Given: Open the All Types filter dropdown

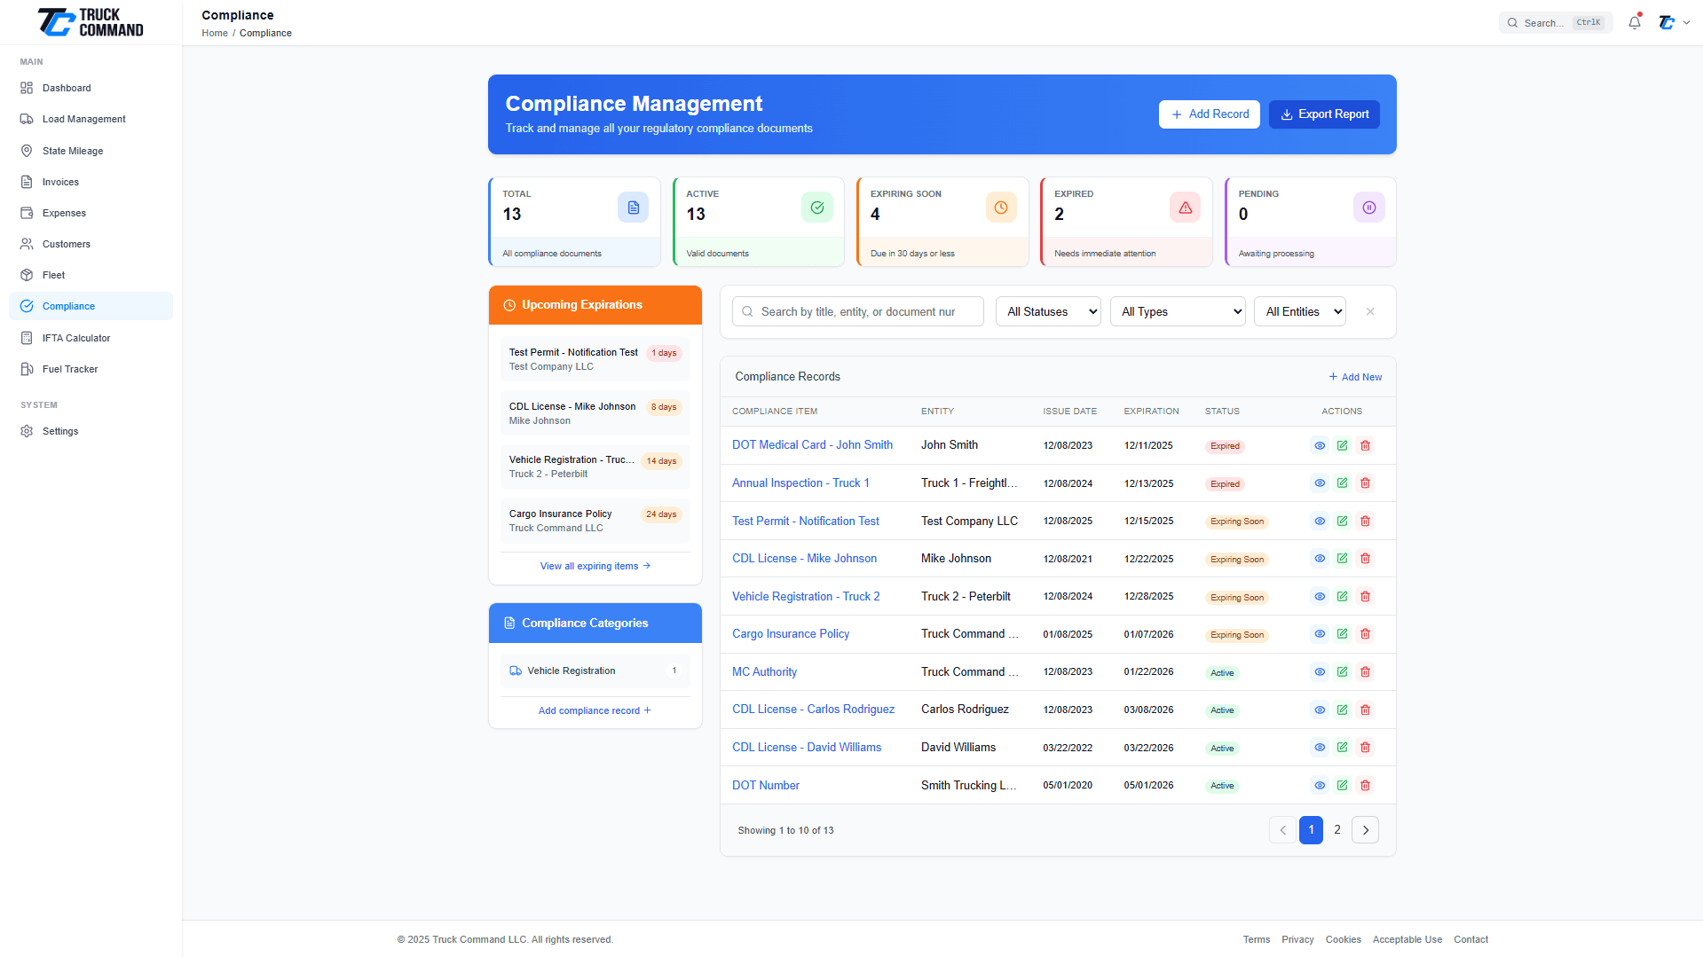Looking at the screenshot, I should pyautogui.click(x=1178, y=311).
